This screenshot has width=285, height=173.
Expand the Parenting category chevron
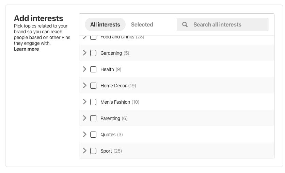[x=84, y=118]
